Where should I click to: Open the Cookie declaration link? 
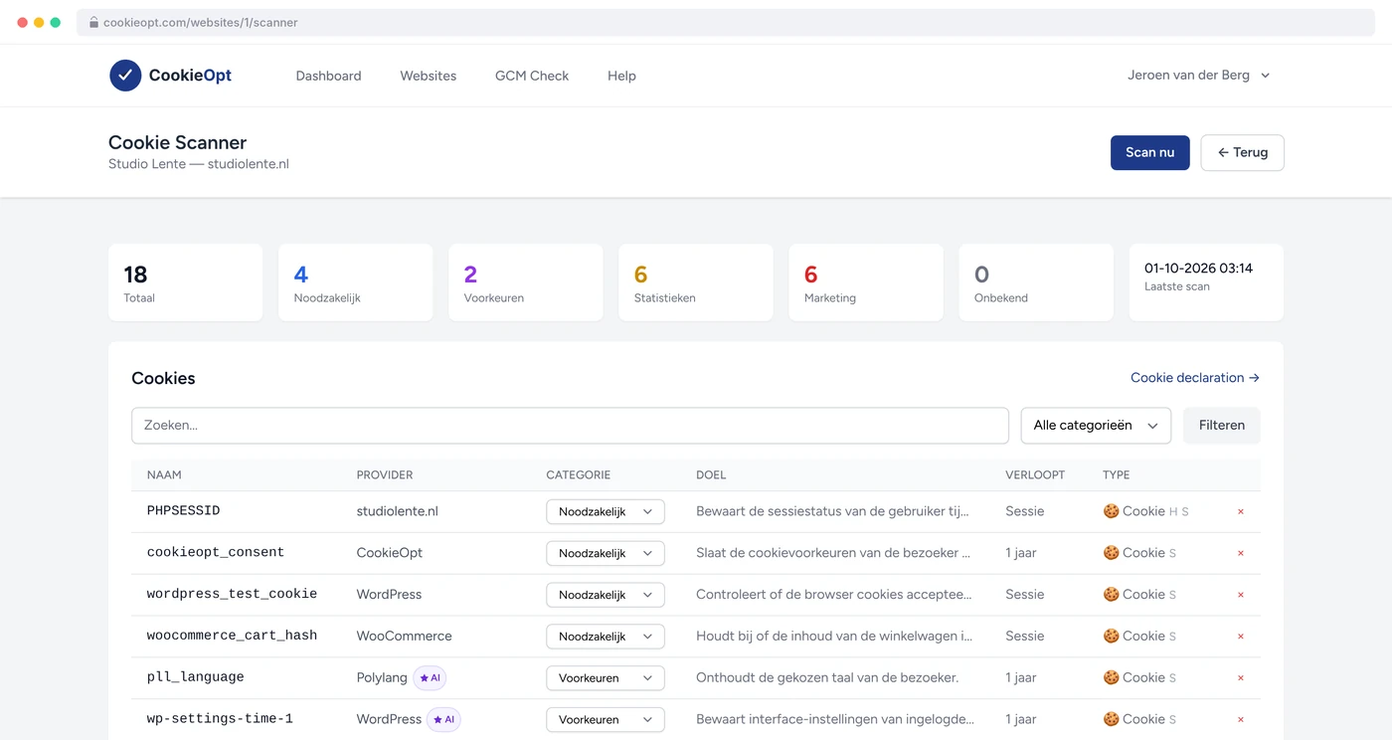tap(1195, 378)
